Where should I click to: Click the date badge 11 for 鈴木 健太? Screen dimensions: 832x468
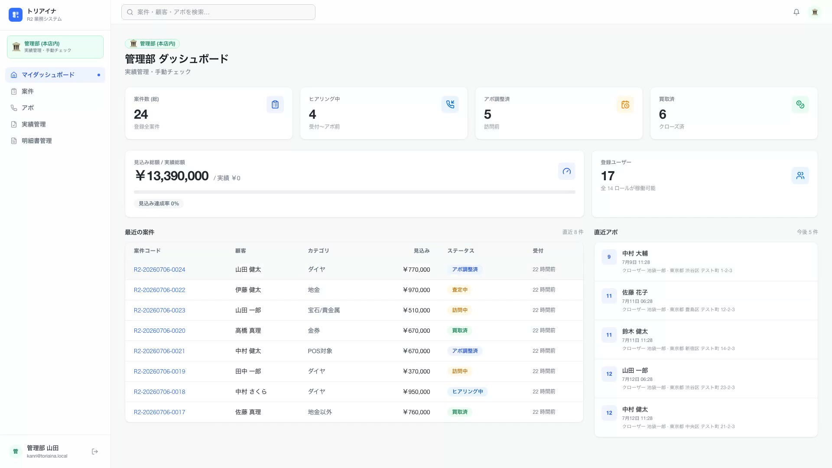pyautogui.click(x=609, y=335)
